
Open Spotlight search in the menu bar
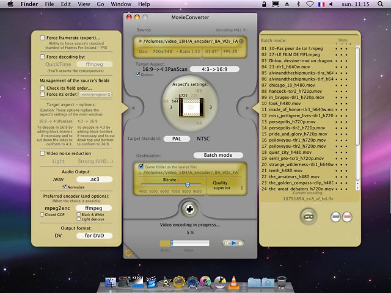(x=380, y=4)
